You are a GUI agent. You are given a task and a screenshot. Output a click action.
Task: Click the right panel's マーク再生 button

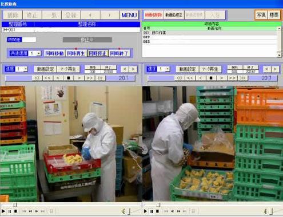pos(210,69)
